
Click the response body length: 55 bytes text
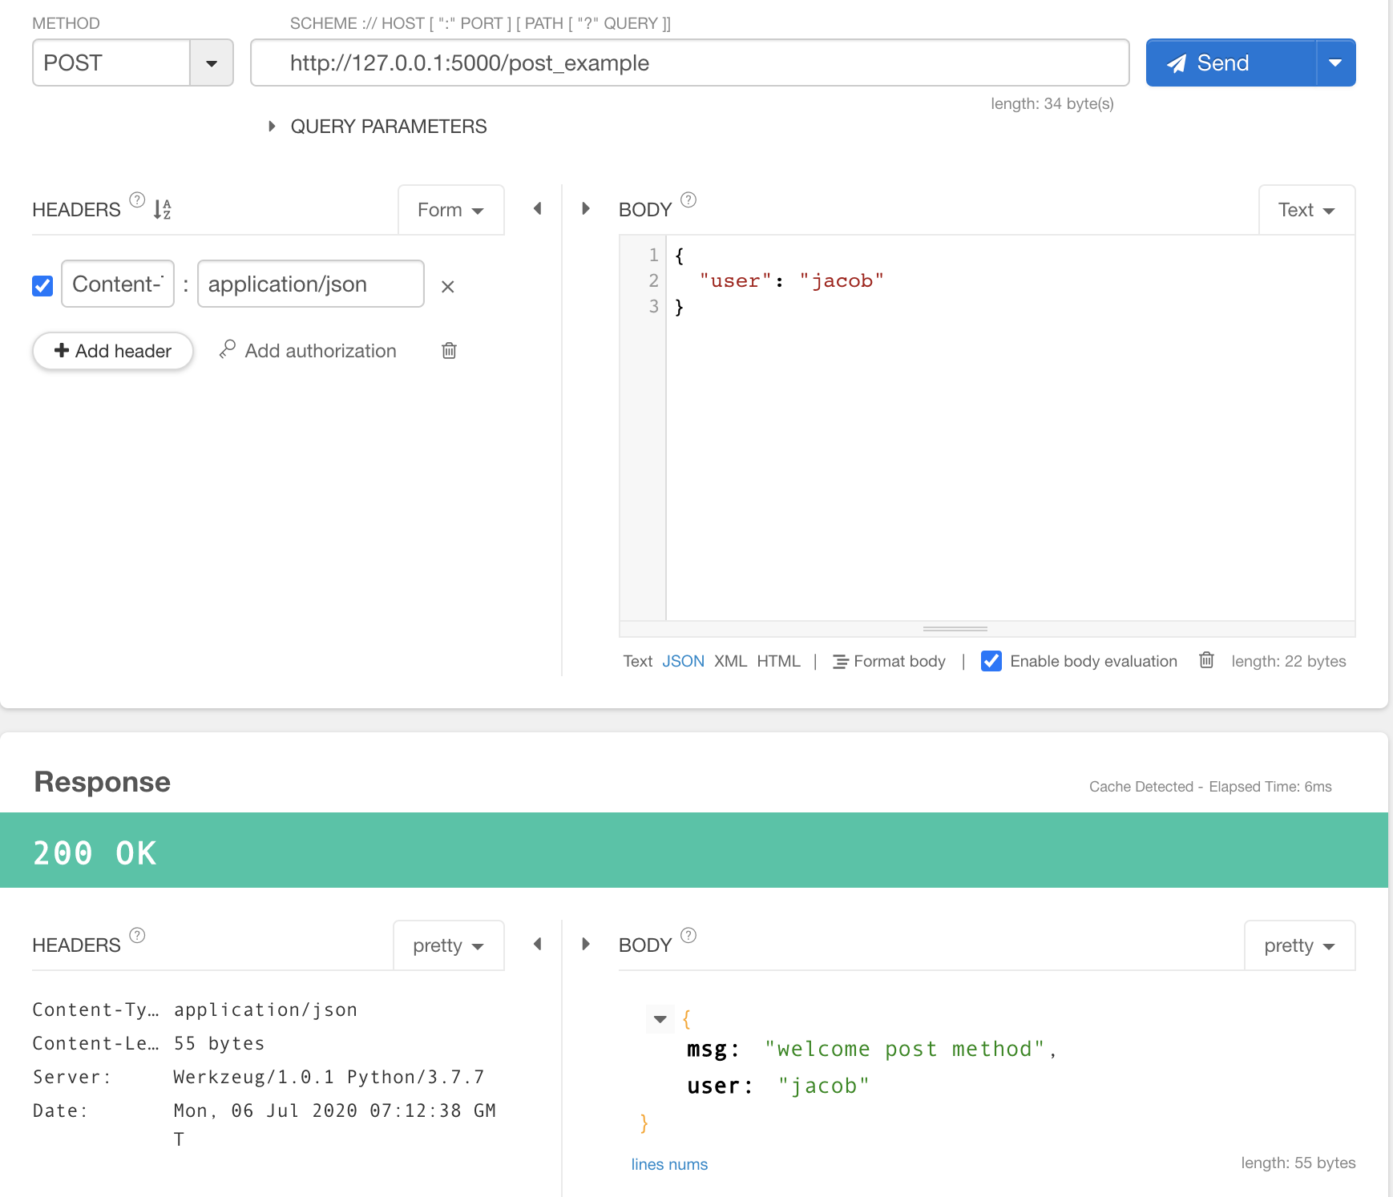[x=1298, y=1163]
